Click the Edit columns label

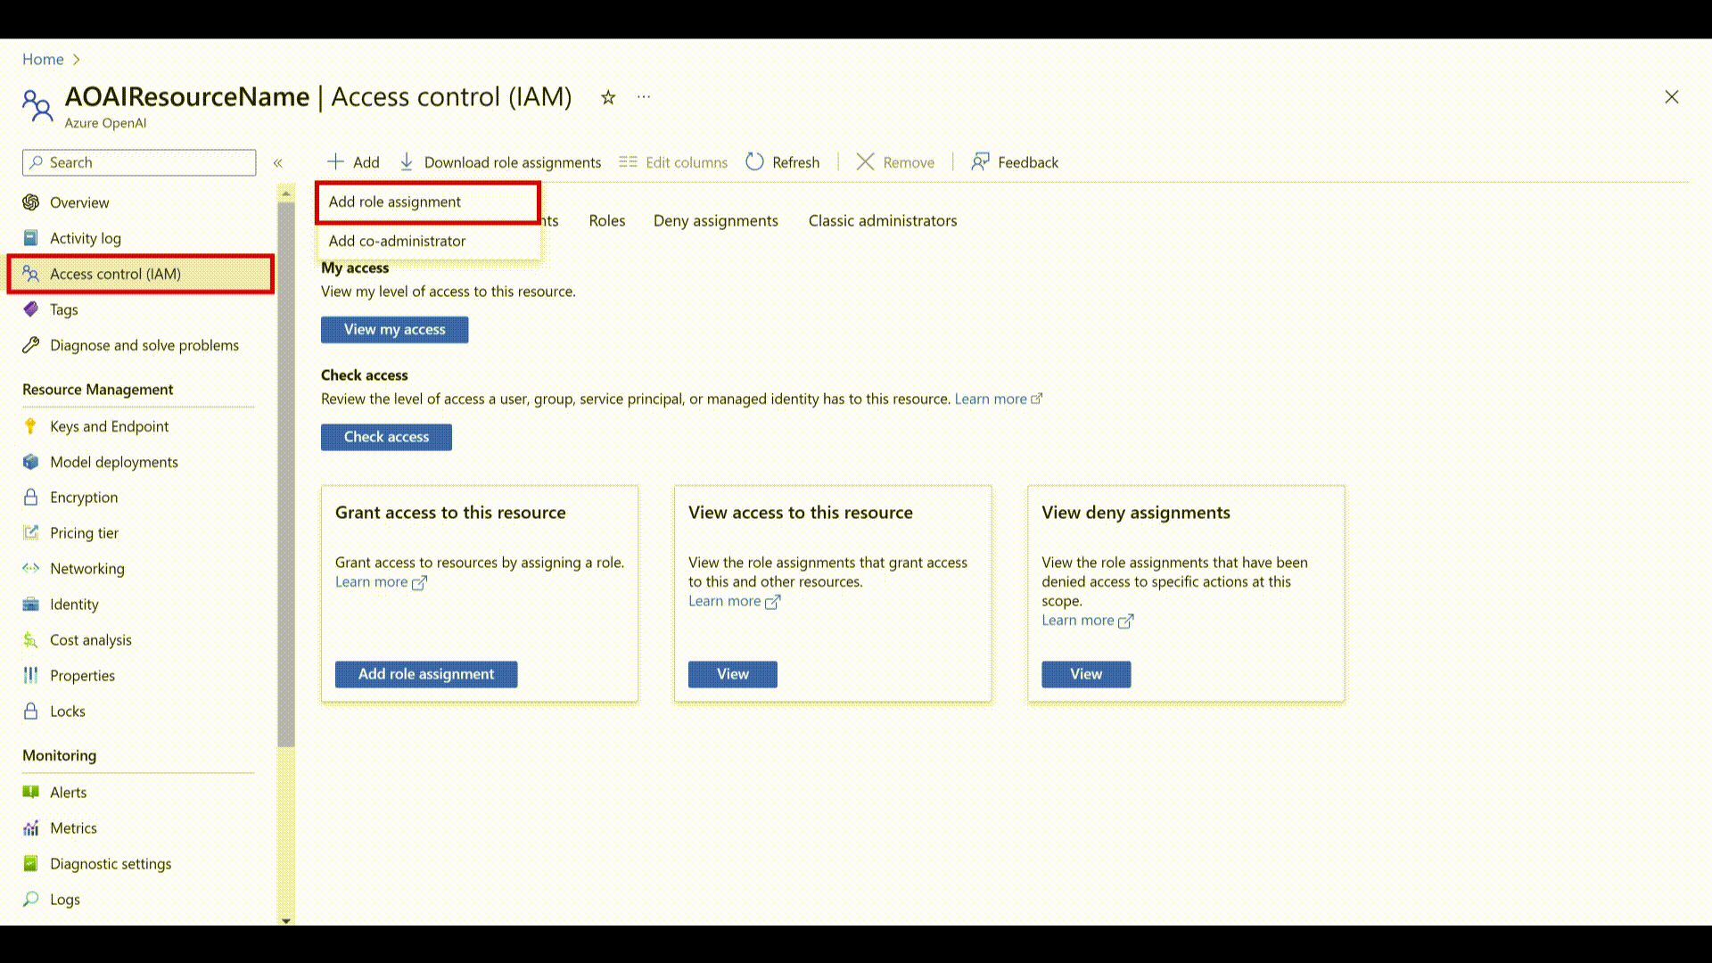pyautogui.click(x=687, y=163)
